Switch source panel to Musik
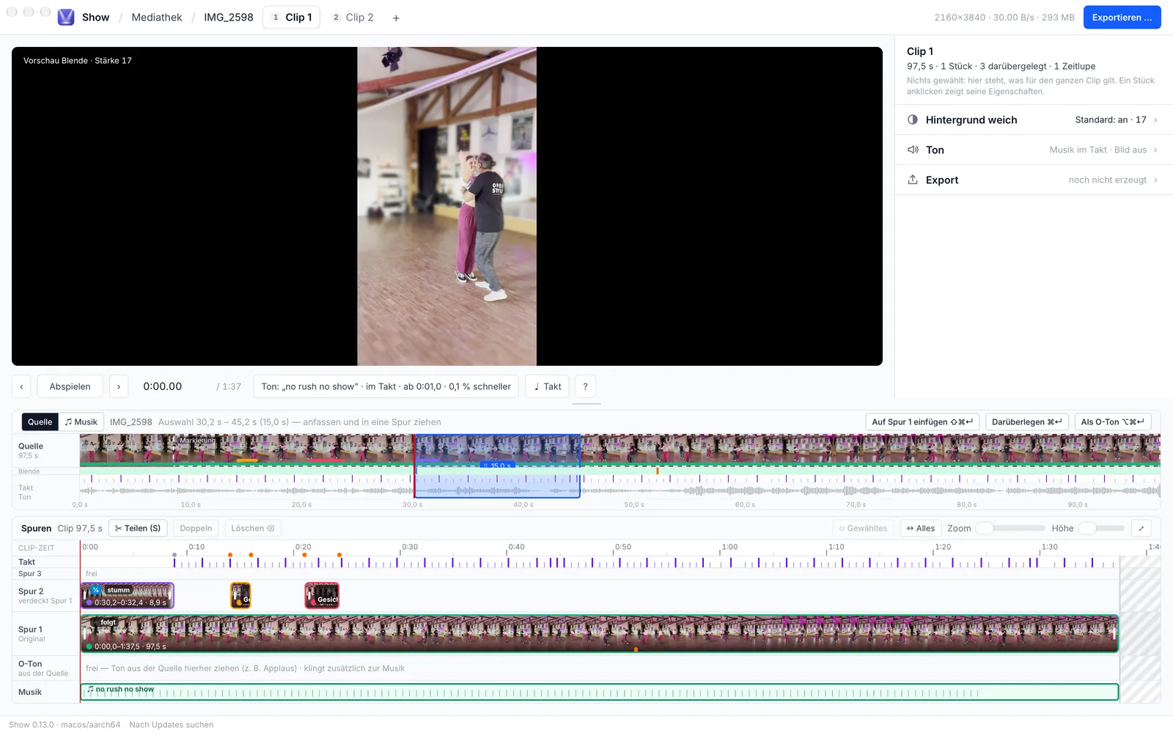This screenshot has height=733, width=1173. (81, 421)
